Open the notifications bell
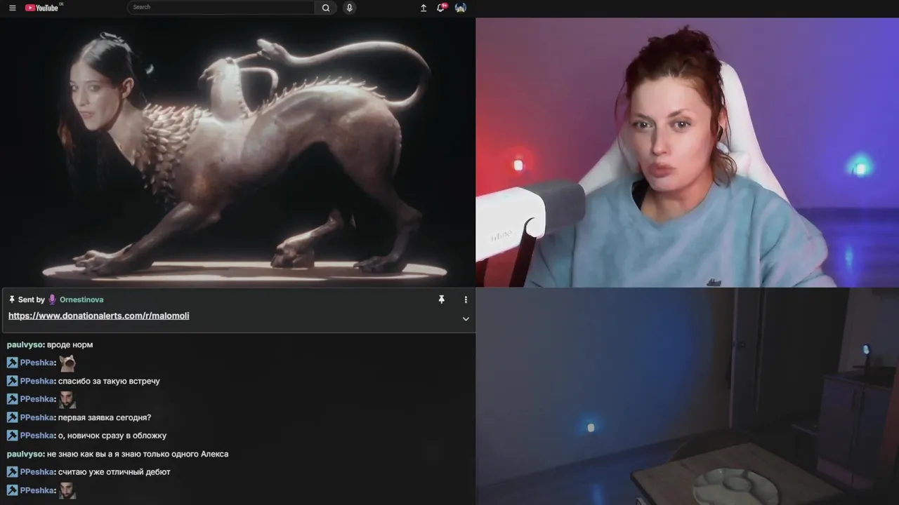899x505 pixels. click(x=442, y=8)
